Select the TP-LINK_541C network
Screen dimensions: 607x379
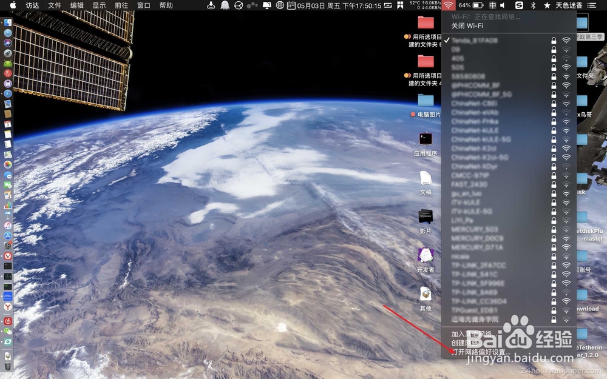pyautogui.click(x=509, y=274)
